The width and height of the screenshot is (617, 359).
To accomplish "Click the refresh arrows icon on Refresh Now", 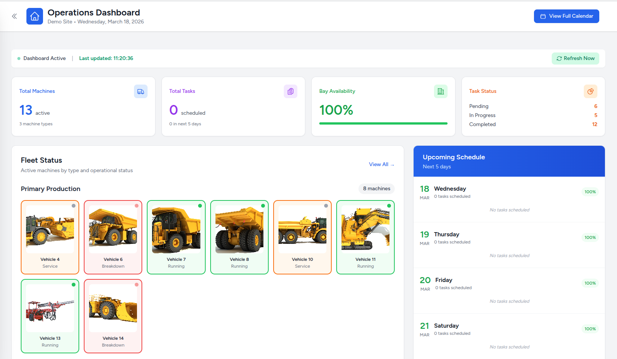I will (559, 58).
